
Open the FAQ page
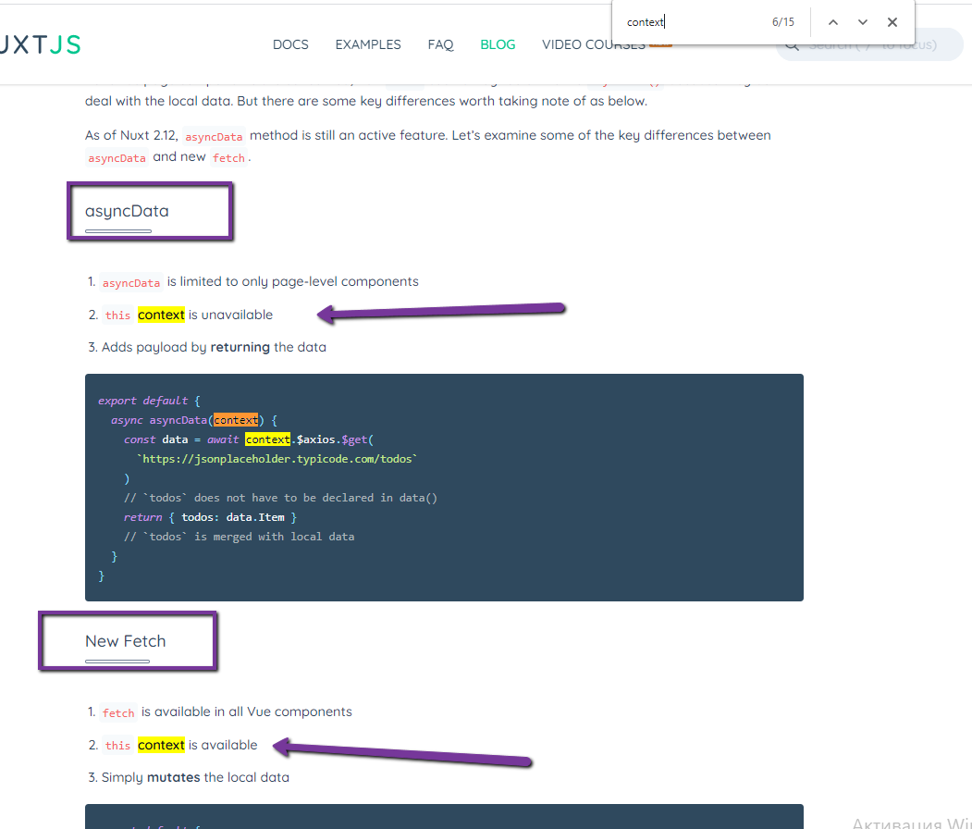pos(441,44)
